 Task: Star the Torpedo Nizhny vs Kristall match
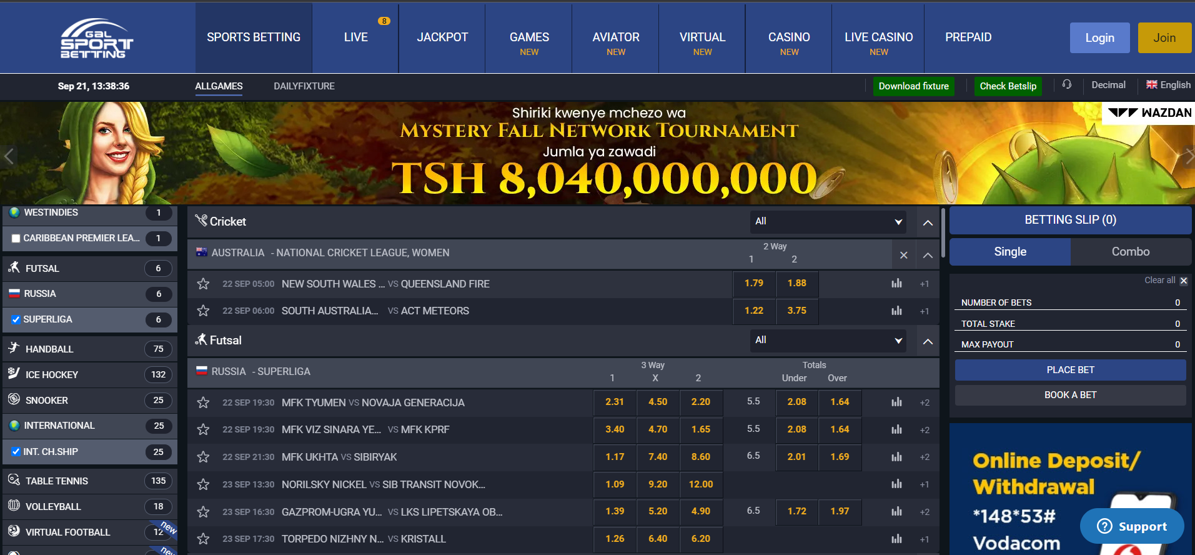203,539
